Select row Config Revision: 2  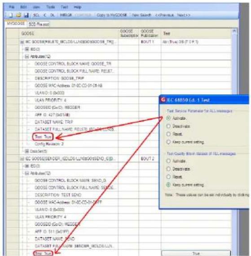pos(49,144)
